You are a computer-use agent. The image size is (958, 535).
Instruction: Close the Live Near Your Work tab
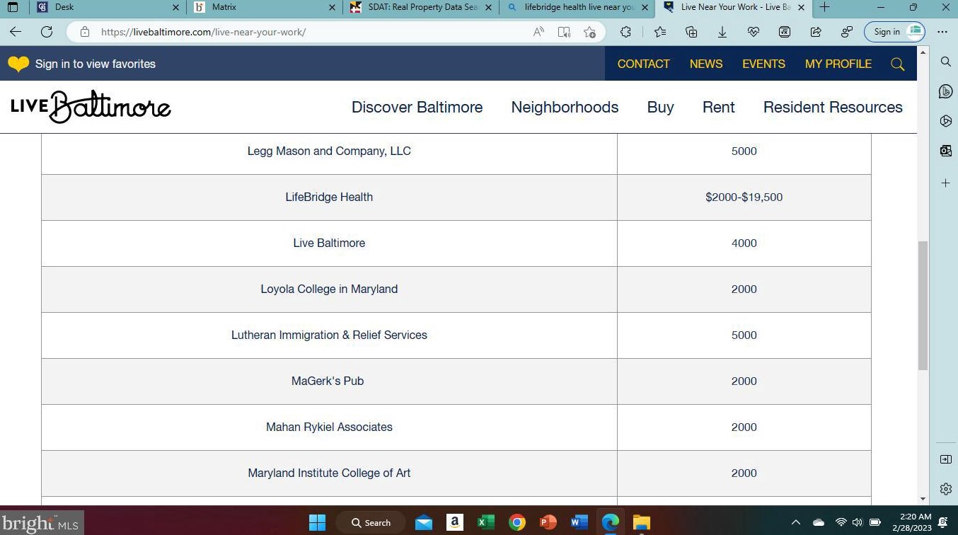coord(801,7)
